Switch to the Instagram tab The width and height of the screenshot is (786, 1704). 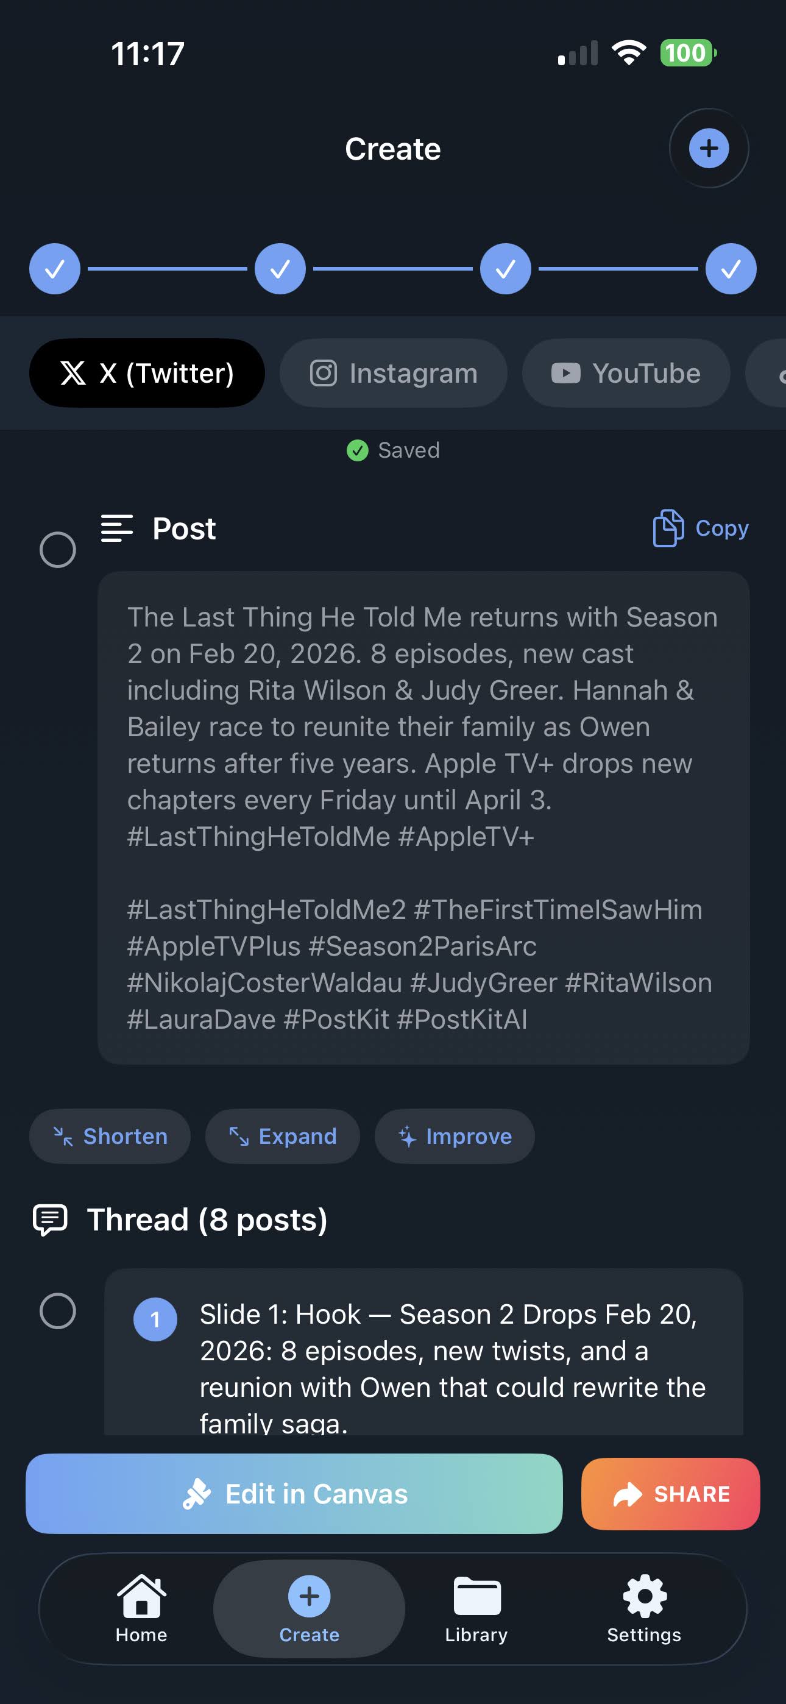pyautogui.click(x=393, y=373)
